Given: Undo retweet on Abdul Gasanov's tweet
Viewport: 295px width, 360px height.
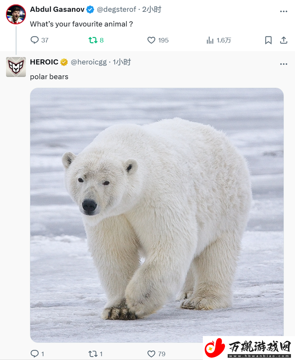Looking at the screenshot, I should (x=96, y=40).
